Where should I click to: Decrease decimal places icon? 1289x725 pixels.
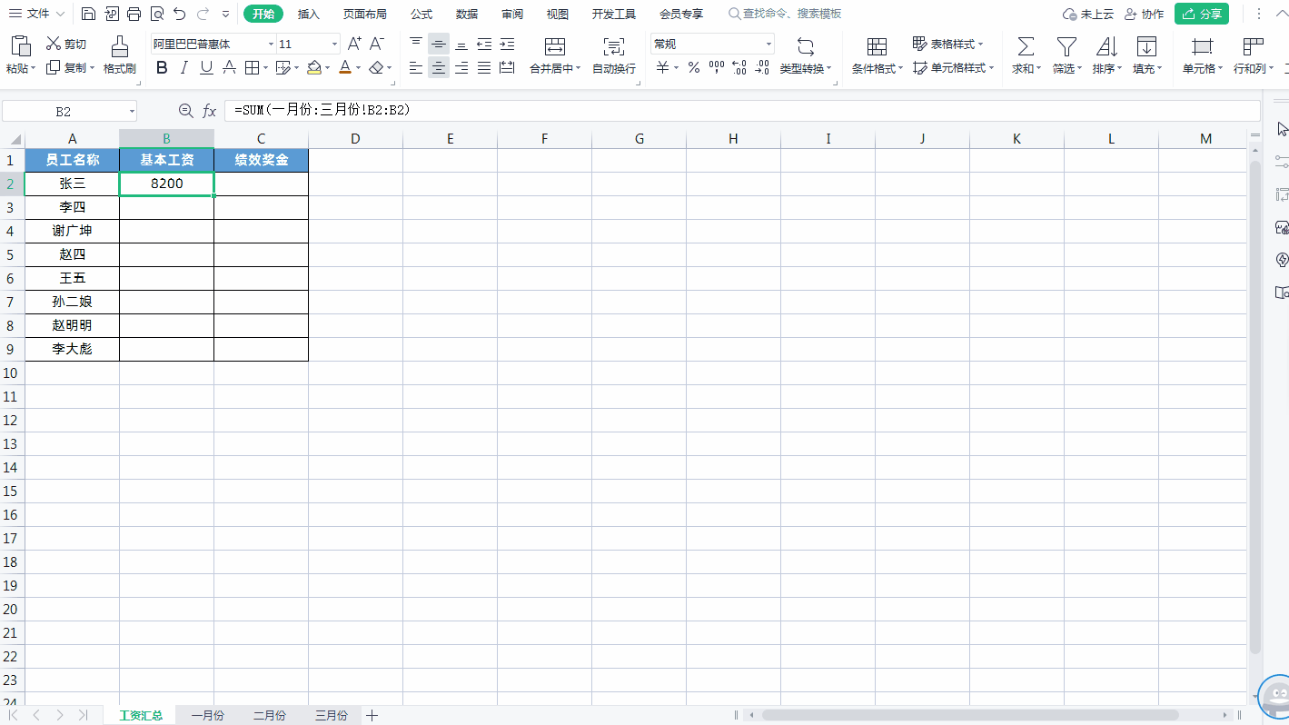click(x=762, y=67)
